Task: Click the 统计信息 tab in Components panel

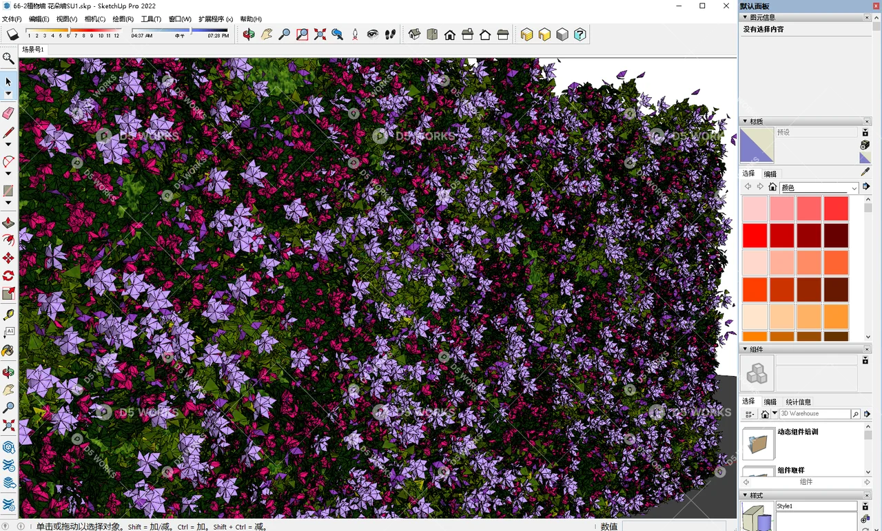Action: click(x=797, y=402)
